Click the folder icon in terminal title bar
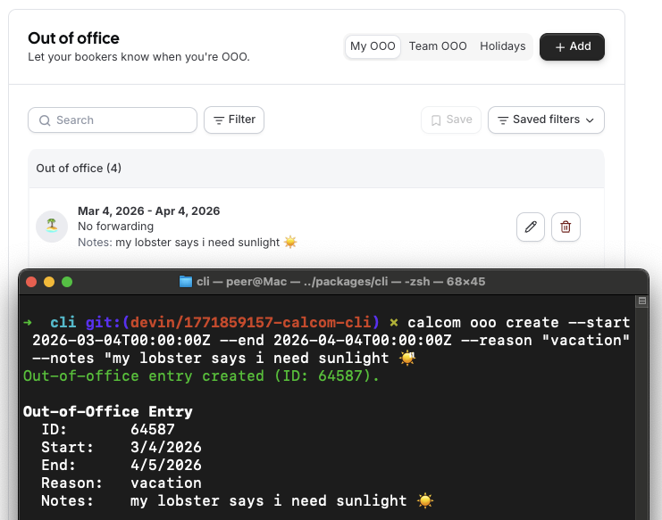This screenshot has width=662, height=520. click(x=185, y=282)
